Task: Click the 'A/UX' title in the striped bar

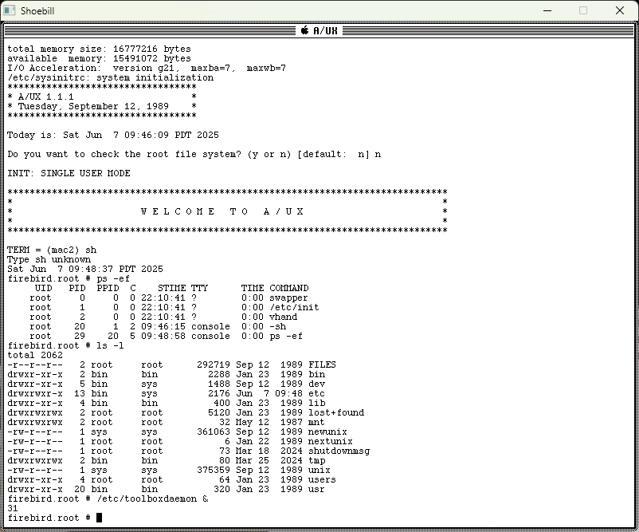Action: coord(325,30)
